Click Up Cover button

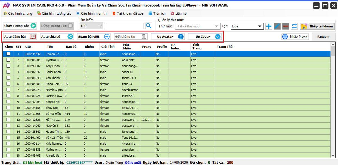click(x=205, y=37)
